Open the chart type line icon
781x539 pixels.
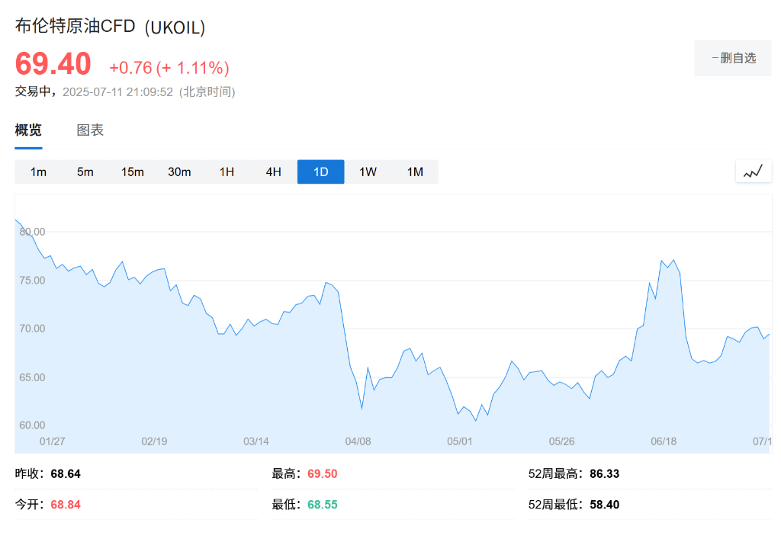(753, 172)
